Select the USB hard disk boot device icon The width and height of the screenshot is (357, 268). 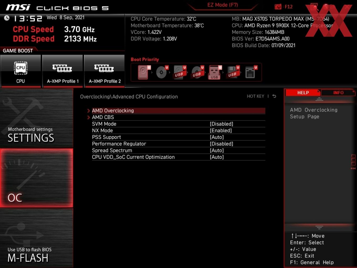coord(180,72)
